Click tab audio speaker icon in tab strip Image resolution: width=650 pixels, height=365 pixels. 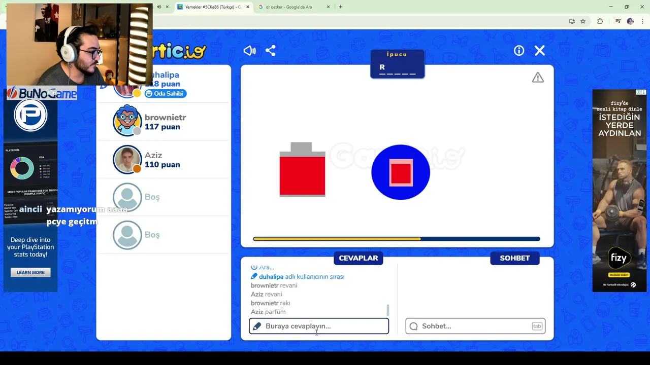tap(159, 7)
